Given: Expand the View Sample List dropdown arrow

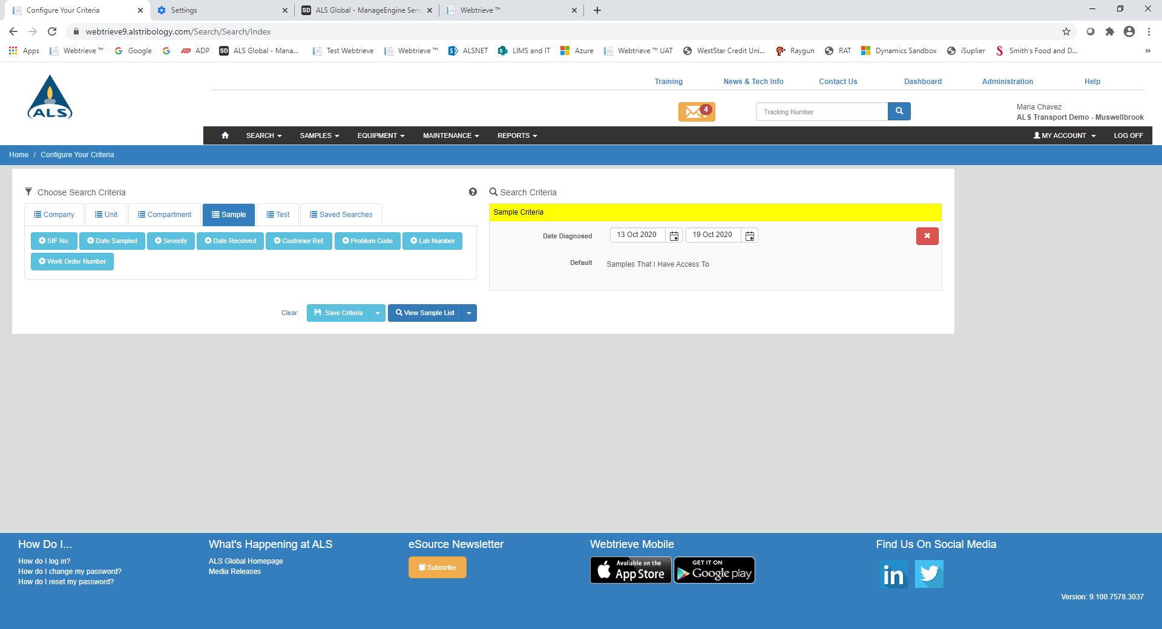Looking at the screenshot, I should click(x=469, y=313).
